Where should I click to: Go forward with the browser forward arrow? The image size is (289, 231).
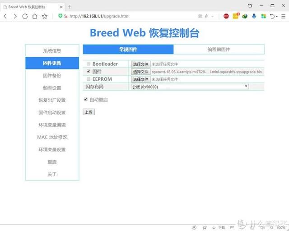point(15,16)
